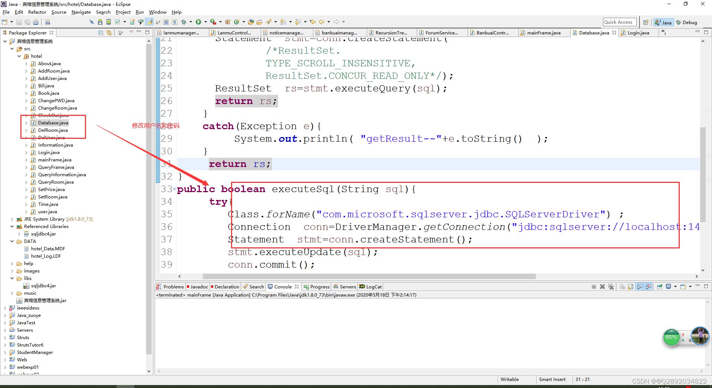
Task: Expand the Referenced Libraries node
Action: coord(13,226)
